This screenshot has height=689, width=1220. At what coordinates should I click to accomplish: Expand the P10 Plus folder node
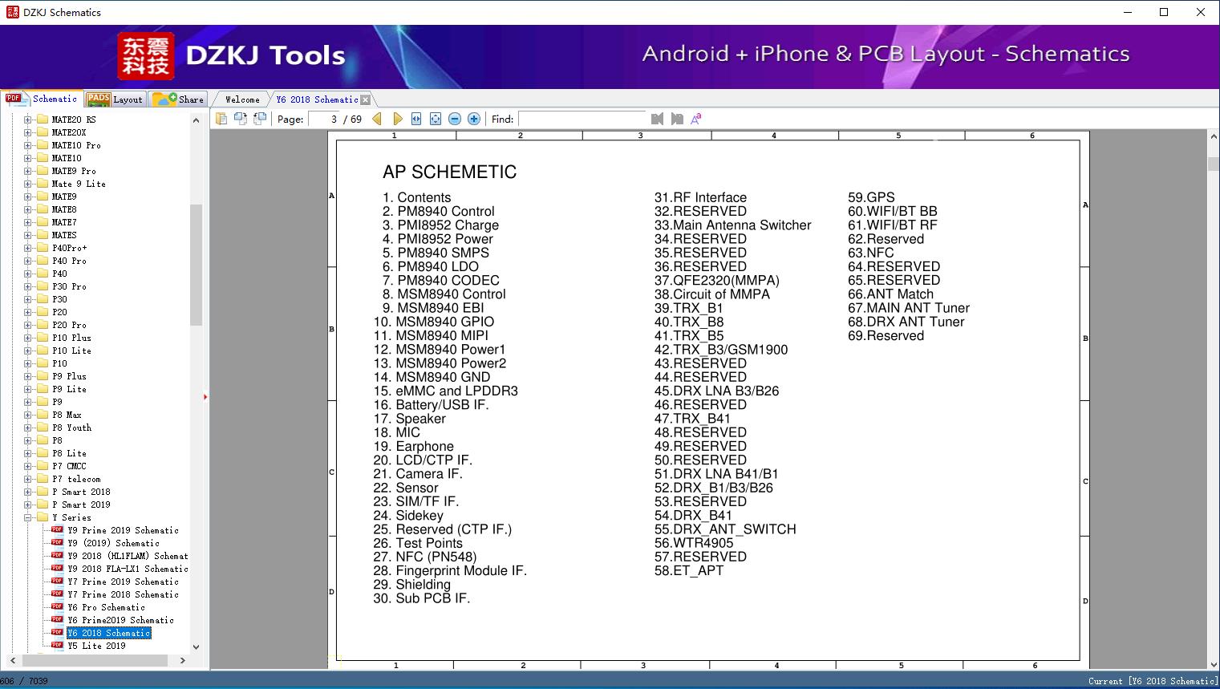click(x=28, y=338)
